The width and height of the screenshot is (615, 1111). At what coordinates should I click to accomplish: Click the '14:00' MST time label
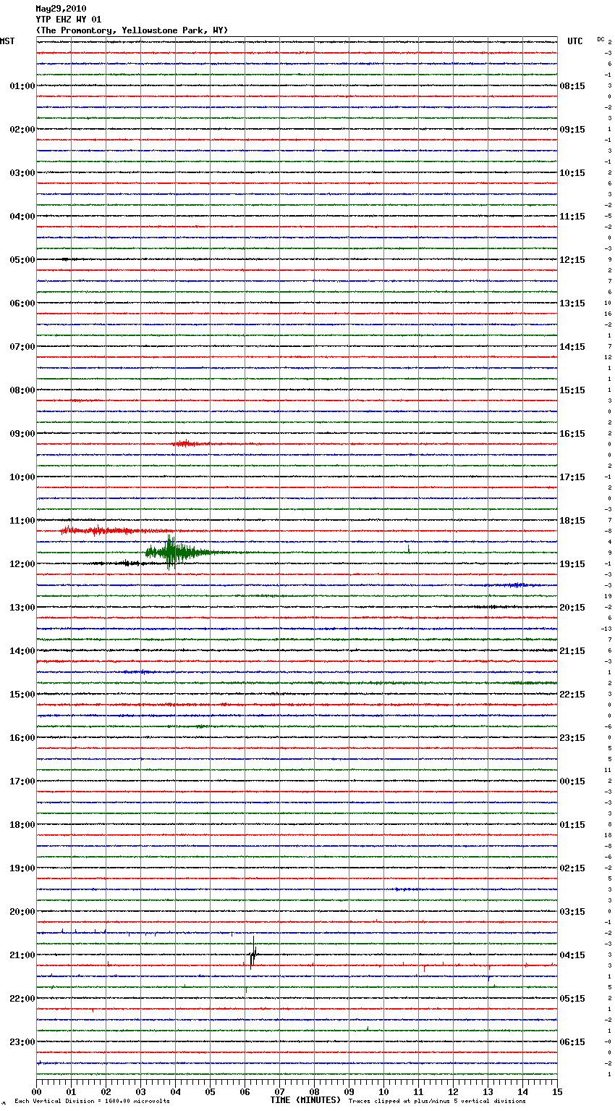click(x=22, y=651)
